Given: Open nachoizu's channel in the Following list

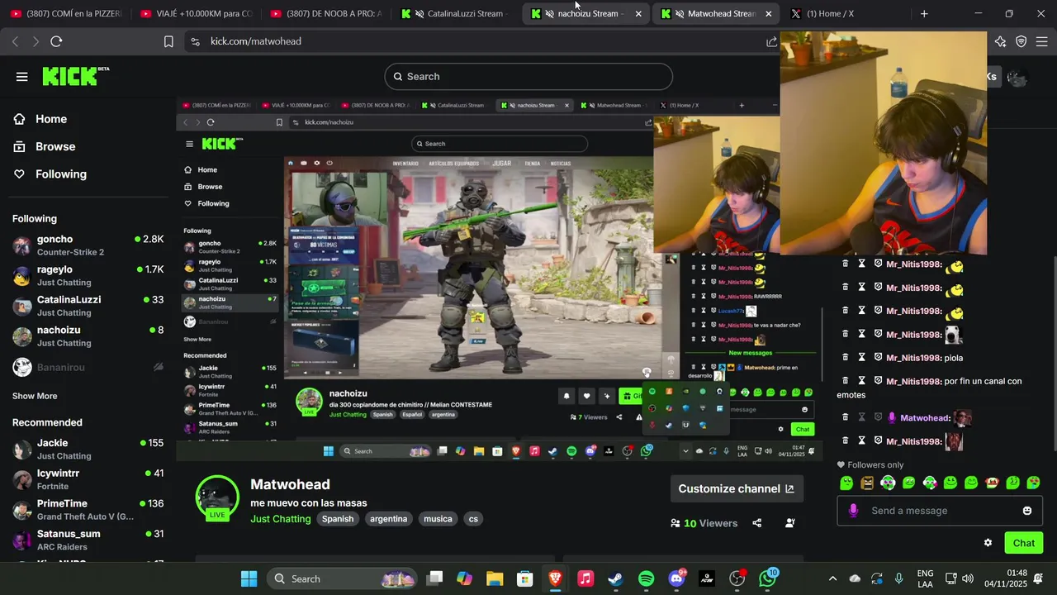Looking at the screenshot, I should pyautogui.click(x=88, y=336).
